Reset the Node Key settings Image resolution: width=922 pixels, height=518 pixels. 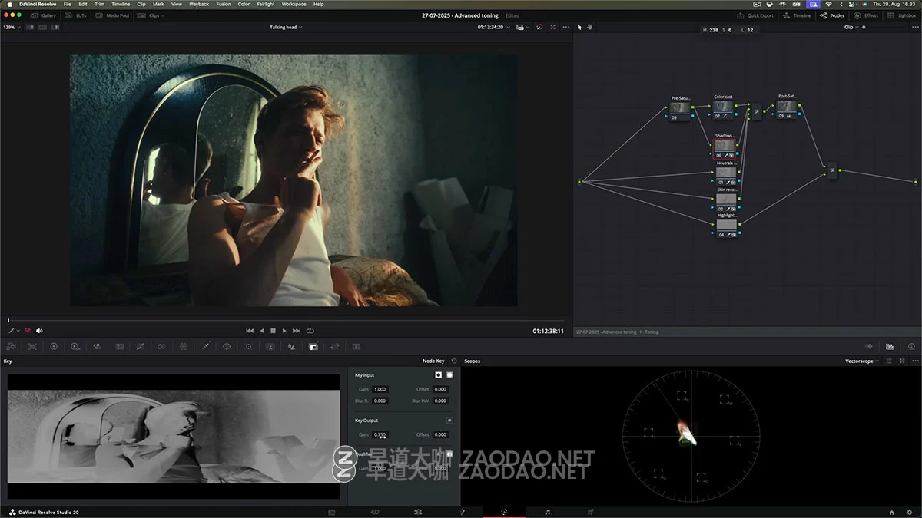454,361
